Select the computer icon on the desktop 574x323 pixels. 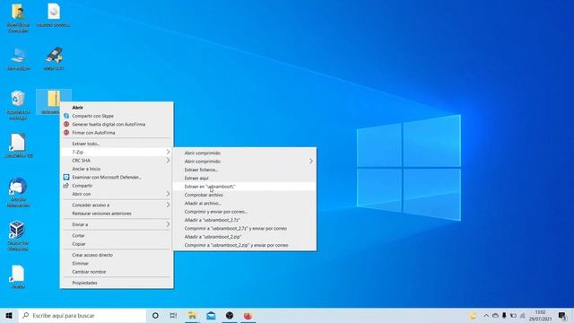coord(18,56)
